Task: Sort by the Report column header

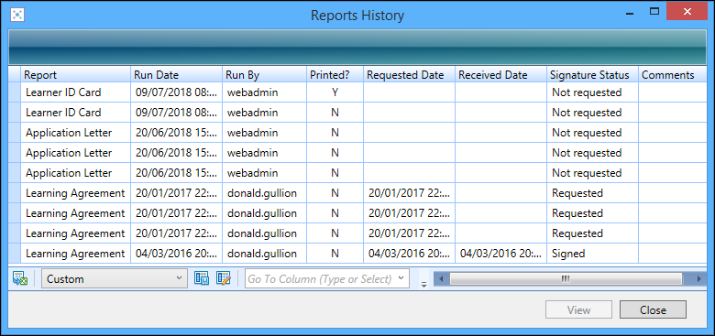Action: tap(76, 75)
